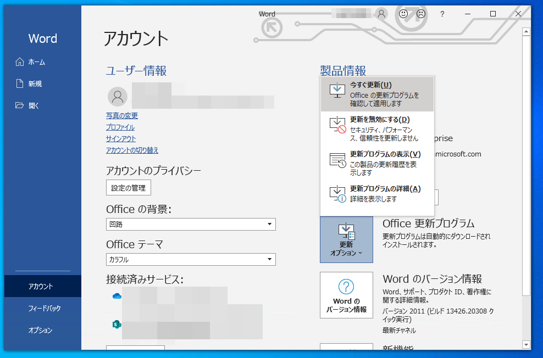Click the version text バージョン 2011
Screen dimensions: 543x358
pyautogui.click(x=403, y=311)
